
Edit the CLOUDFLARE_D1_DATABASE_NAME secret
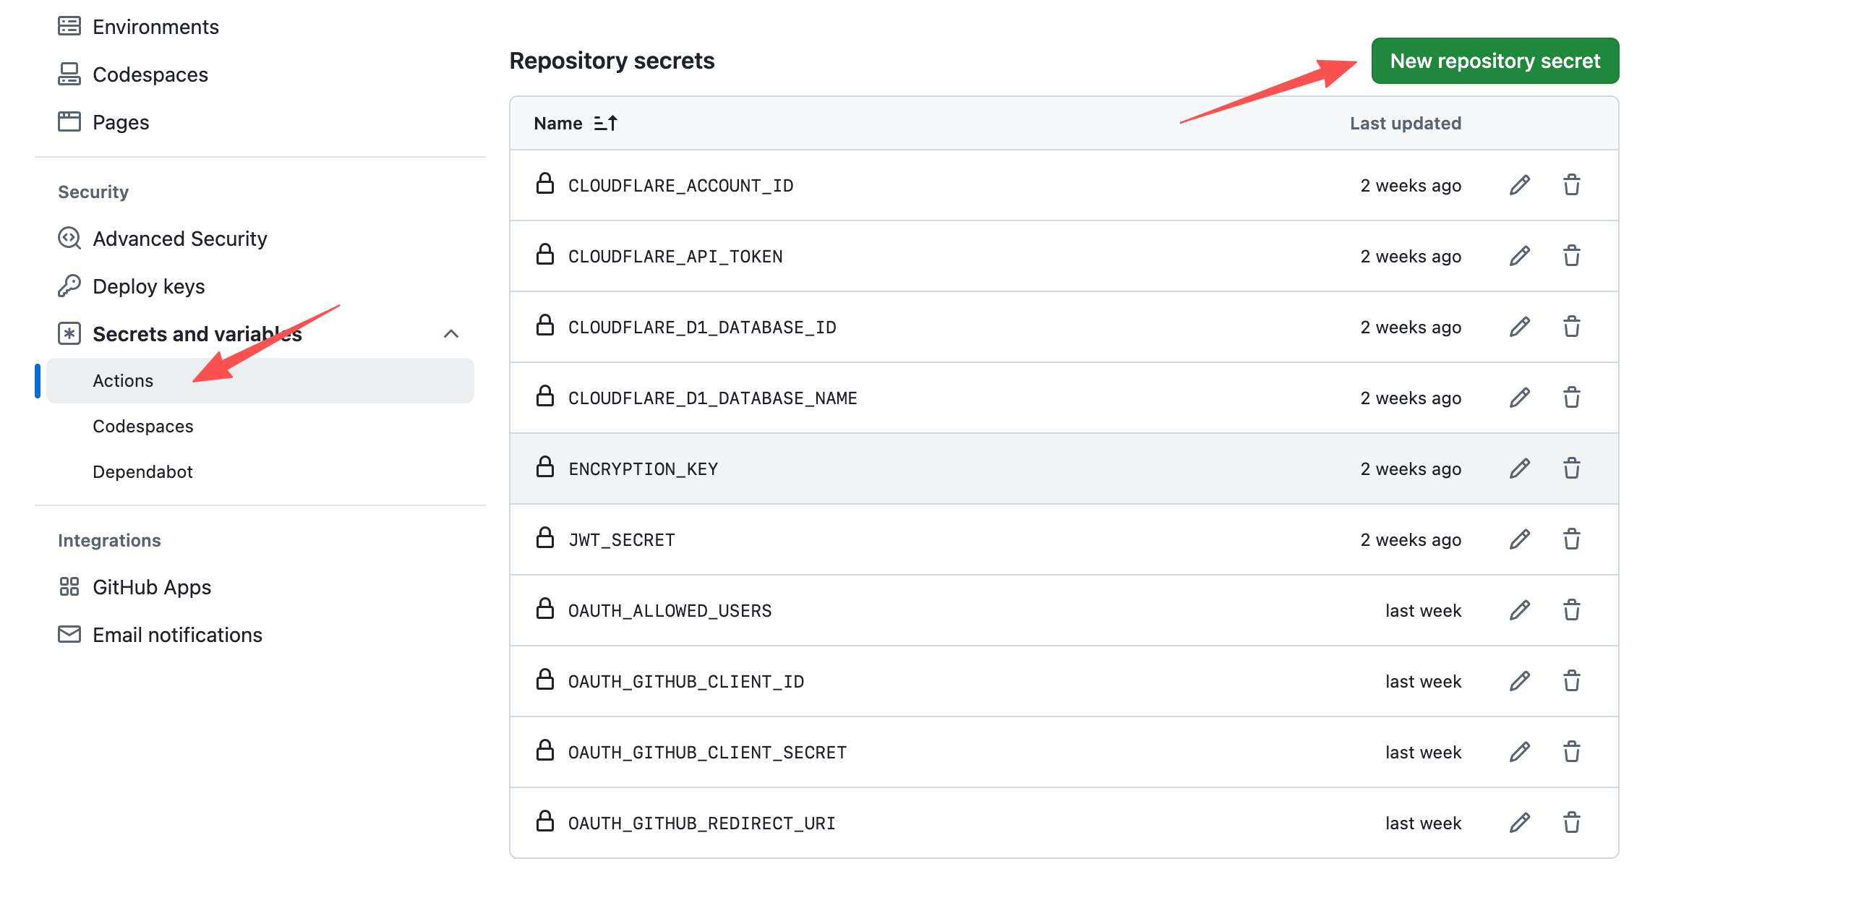[x=1519, y=398]
